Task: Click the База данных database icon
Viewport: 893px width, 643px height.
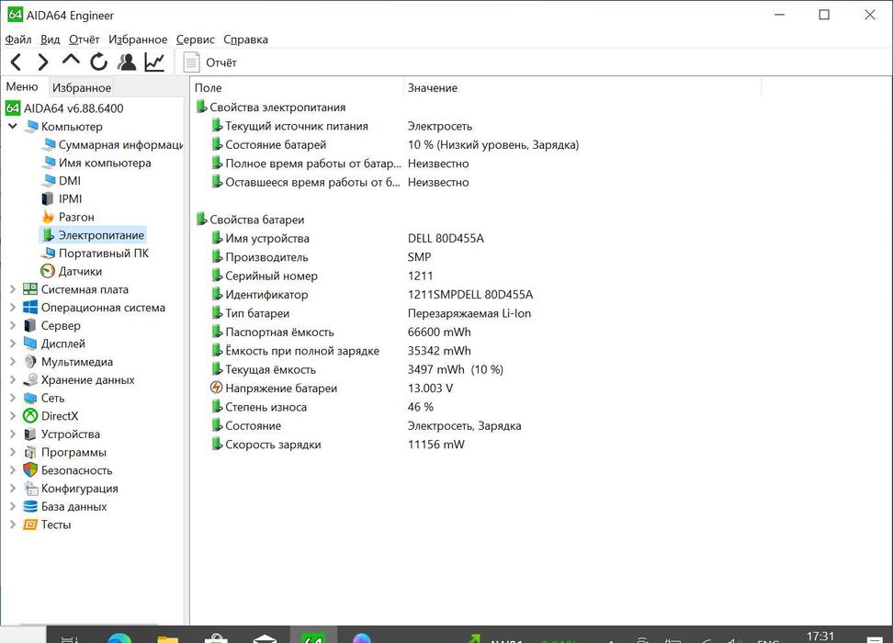Action: (x=30, y=506)
